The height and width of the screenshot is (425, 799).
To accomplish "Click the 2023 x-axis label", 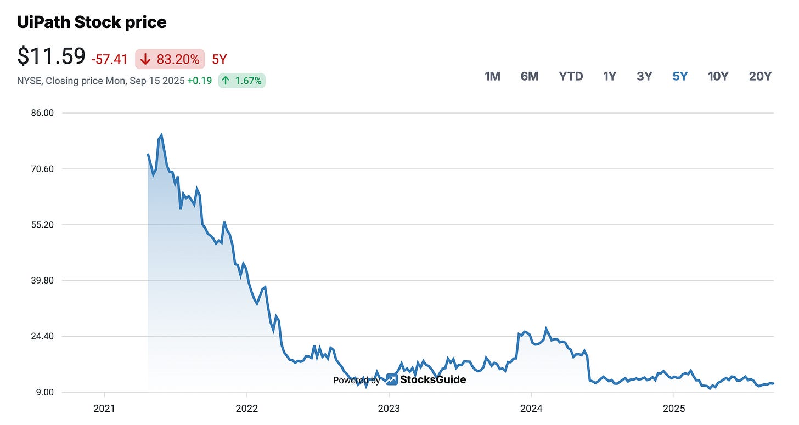I will point(389,409).
